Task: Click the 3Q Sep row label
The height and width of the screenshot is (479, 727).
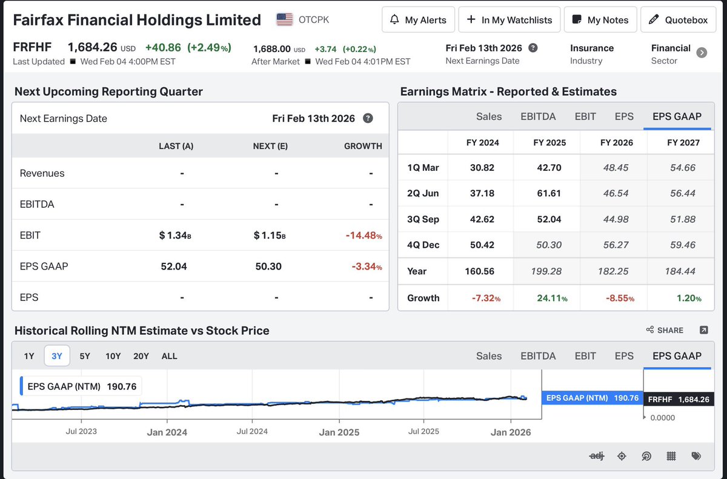Action: [423, 219]
